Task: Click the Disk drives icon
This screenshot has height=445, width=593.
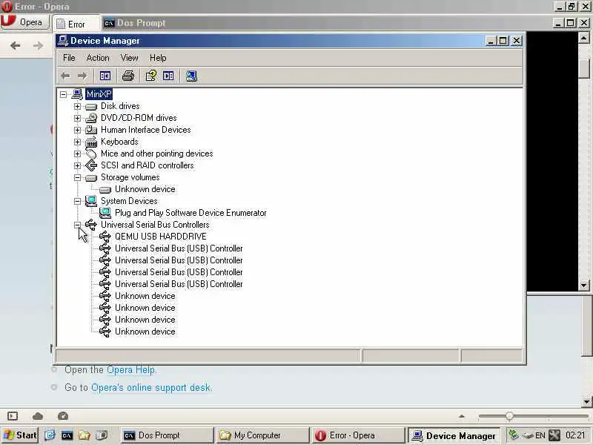Action: tap(91, 107)
